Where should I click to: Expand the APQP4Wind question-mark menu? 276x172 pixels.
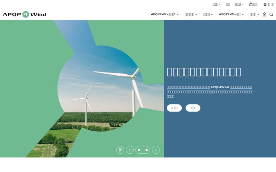(164, 15)
